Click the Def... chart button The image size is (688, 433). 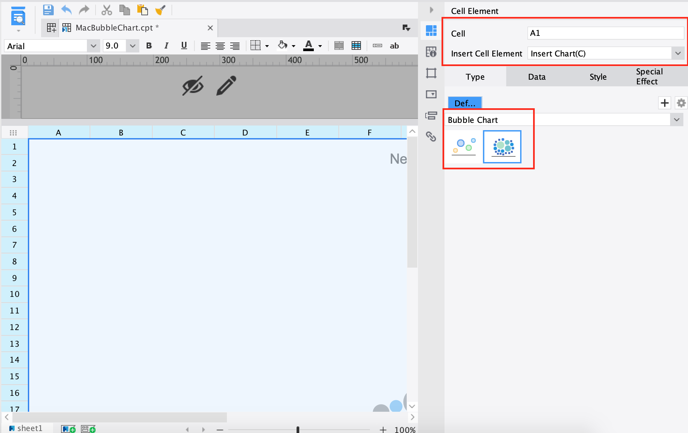click(x=465, y=103)
